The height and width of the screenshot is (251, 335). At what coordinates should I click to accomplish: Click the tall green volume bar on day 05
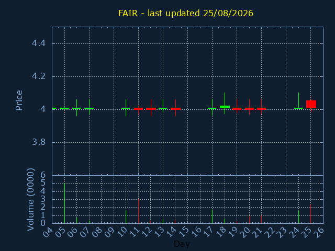point(64,203)
